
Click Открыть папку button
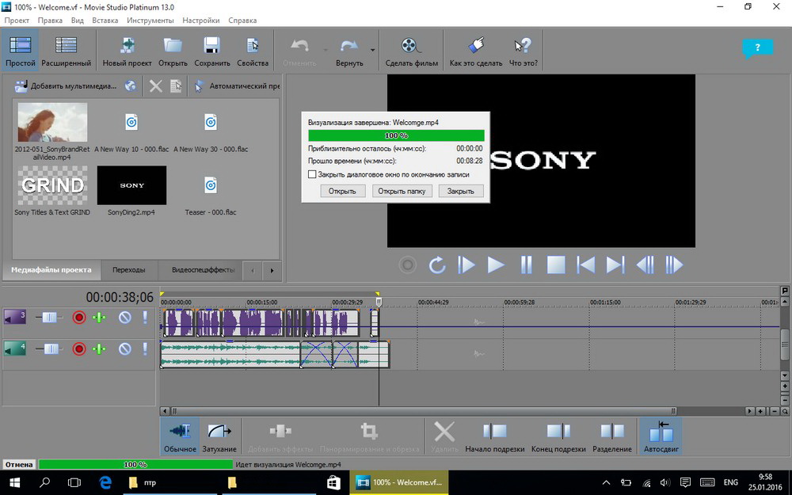tap(402, 191)
